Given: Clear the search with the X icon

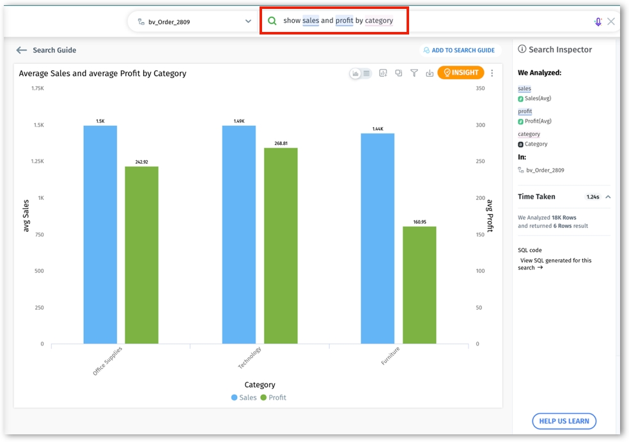Looking at the screenshot, I should pos(611,22).
